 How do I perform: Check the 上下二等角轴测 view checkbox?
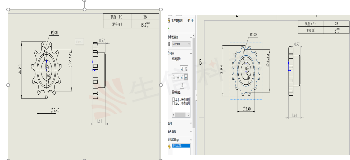click(174, 99)
